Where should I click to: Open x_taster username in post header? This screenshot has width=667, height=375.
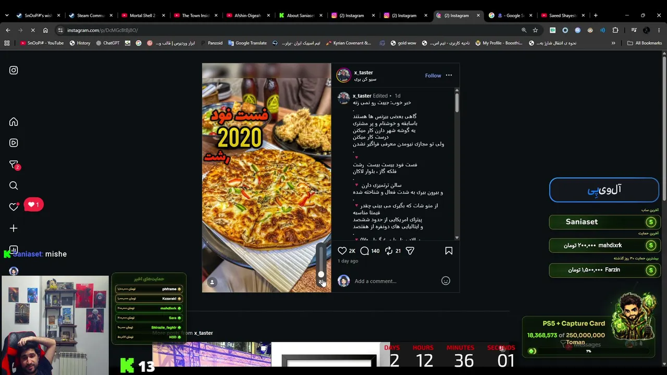[364, 72]
